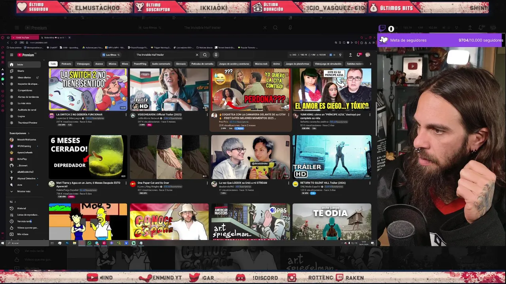Screen dimensions: 506x284
Task: Open the Noticias directo bookmark folder
Action: pos(204,47)
